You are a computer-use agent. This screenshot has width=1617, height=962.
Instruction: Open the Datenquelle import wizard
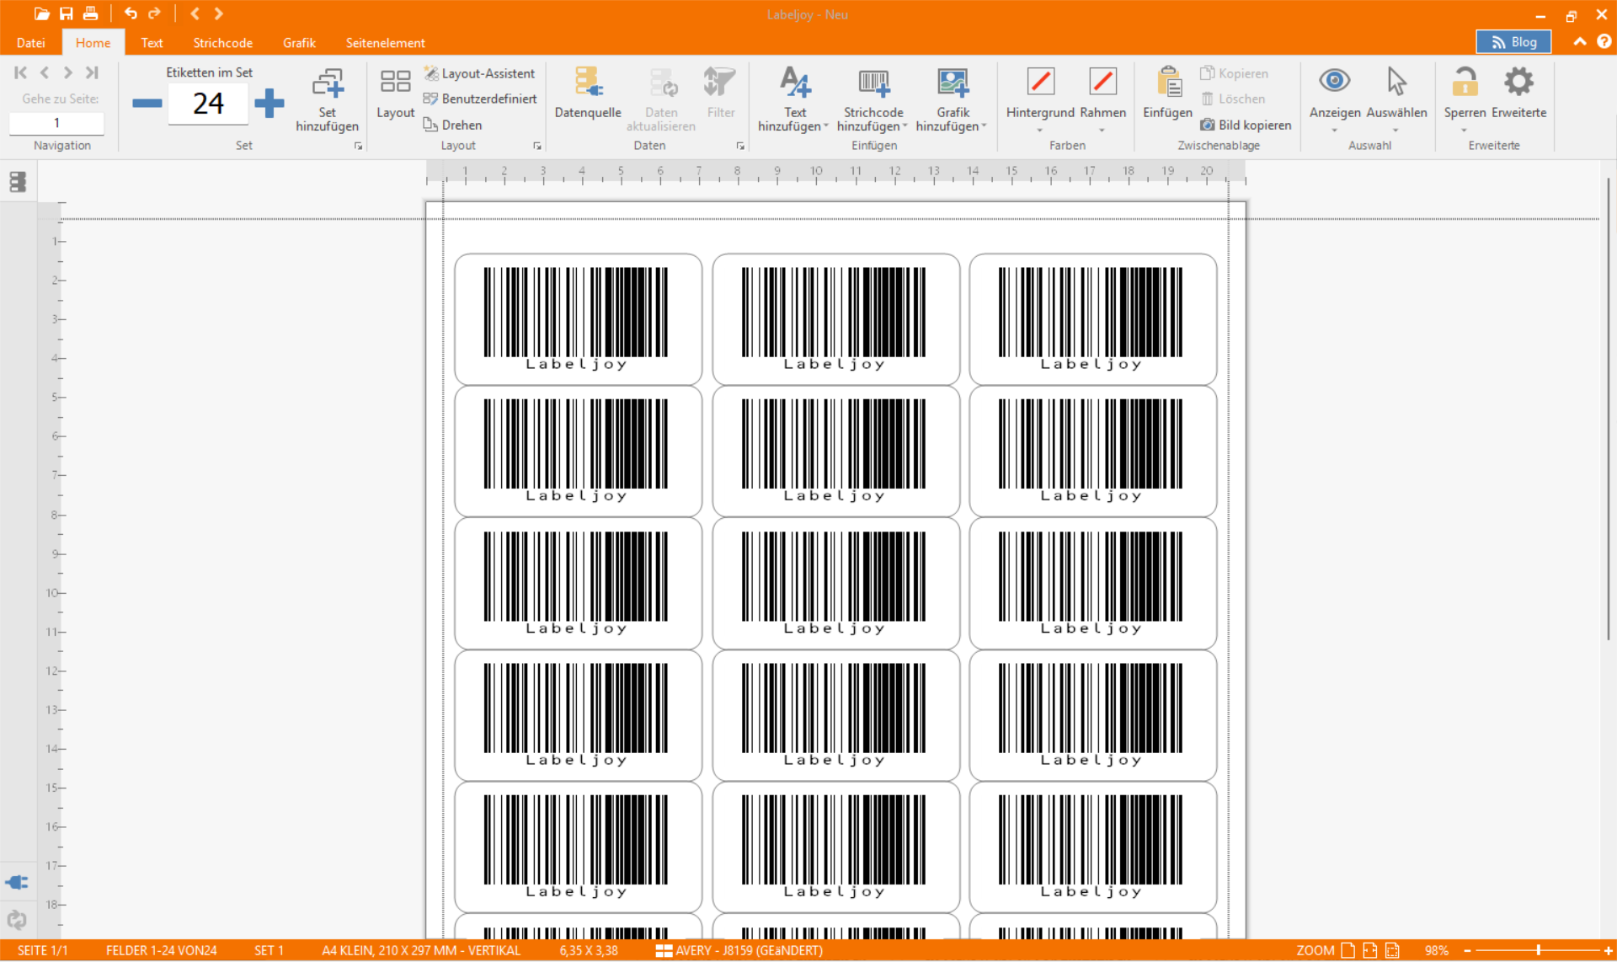[587, 97]
